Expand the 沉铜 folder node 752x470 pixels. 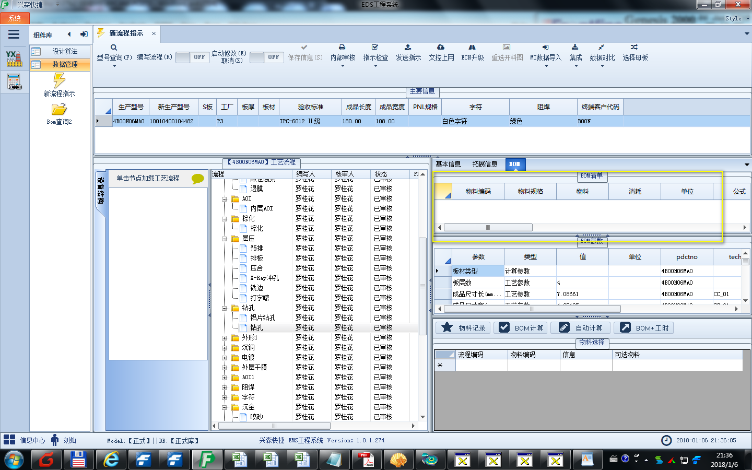click(225, 348)
